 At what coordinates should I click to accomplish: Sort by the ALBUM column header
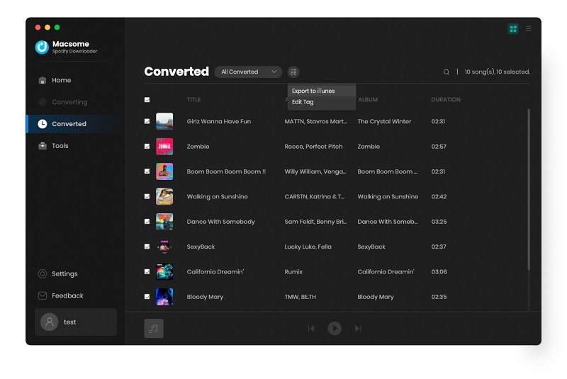click(368, 100)
